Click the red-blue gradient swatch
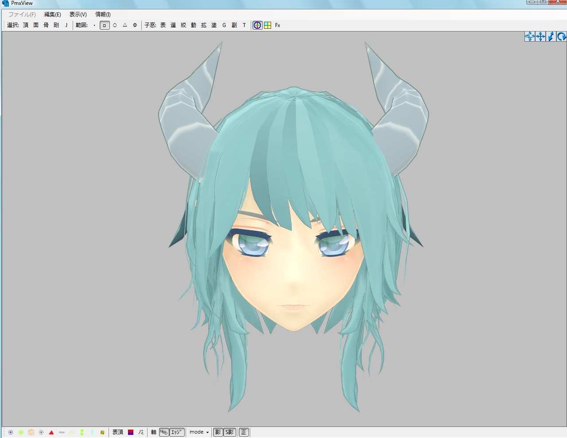 (x=131, y=432)
